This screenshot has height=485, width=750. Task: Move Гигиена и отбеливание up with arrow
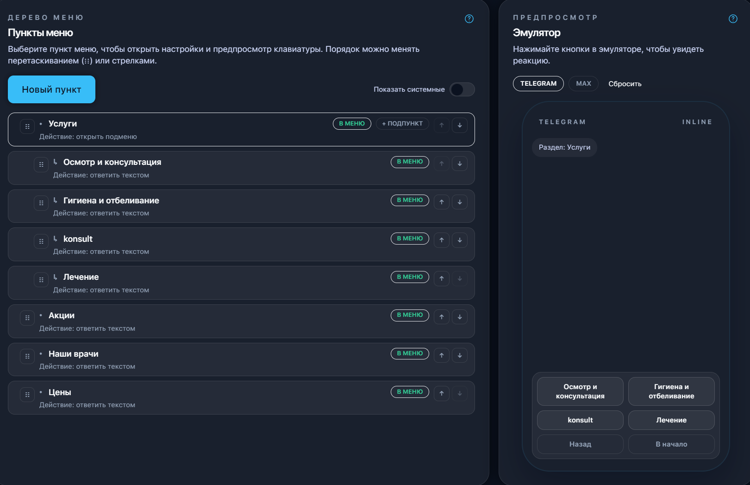(x=442, y=202)
